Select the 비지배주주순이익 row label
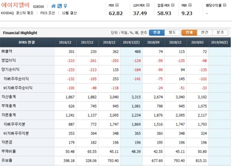 [x=18, y=88]
